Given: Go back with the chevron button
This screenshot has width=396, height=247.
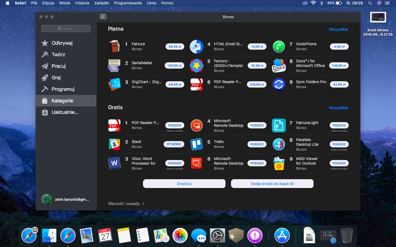Looking at the screenshot, I should click(103, 17).
